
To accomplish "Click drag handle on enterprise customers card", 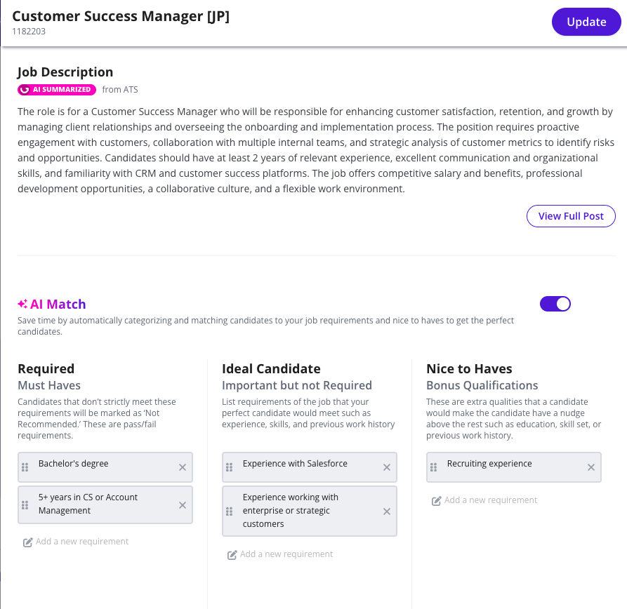I will pos(230,511).
